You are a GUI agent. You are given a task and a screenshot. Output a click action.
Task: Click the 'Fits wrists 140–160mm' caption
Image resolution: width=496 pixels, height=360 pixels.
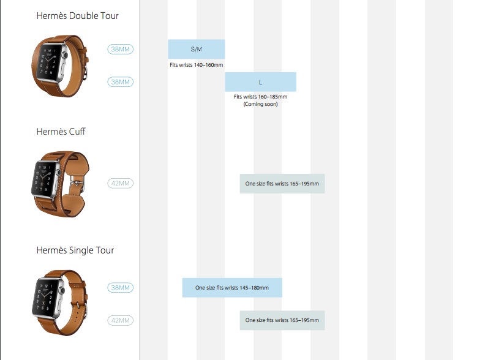point(196,64)
